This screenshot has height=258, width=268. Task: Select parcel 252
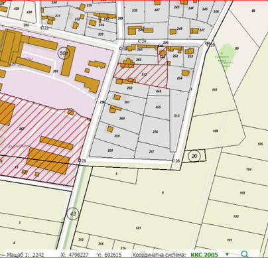click(175, 56)
